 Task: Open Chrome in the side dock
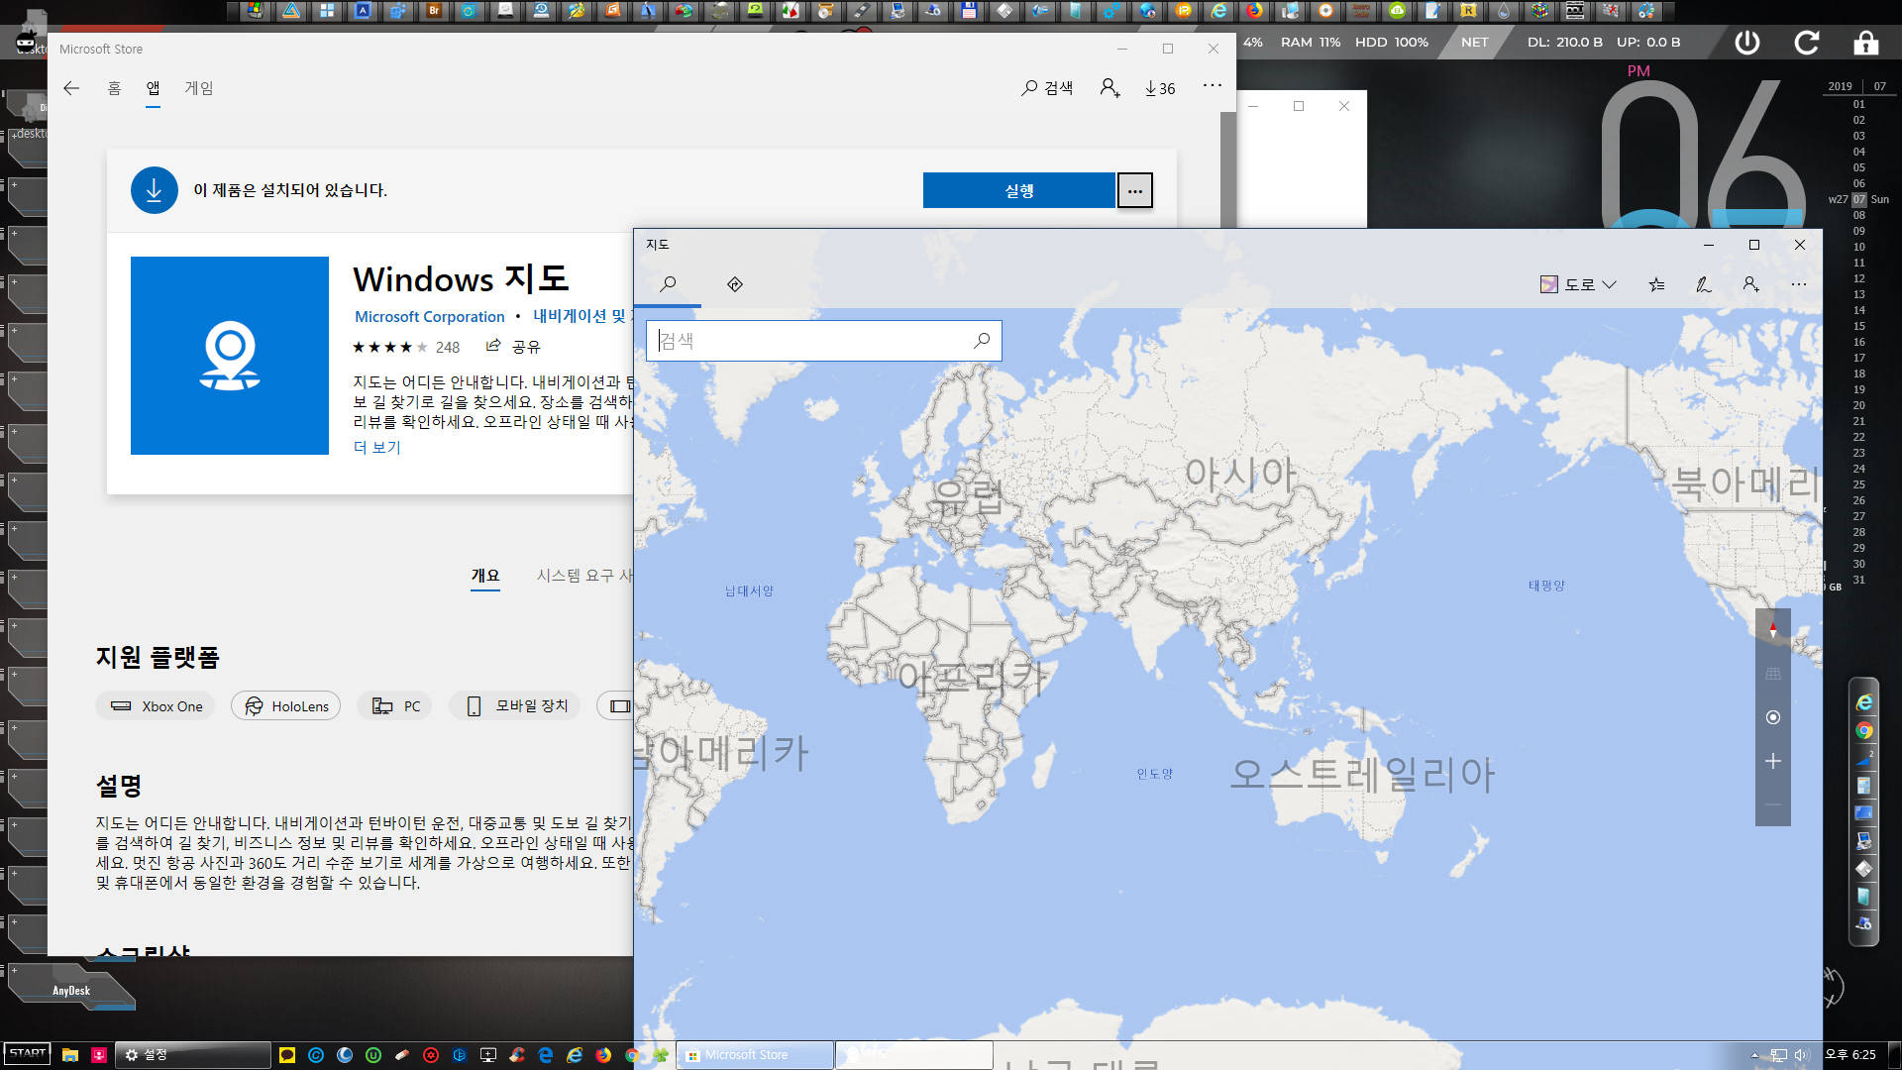click(x=1864, y=731)
